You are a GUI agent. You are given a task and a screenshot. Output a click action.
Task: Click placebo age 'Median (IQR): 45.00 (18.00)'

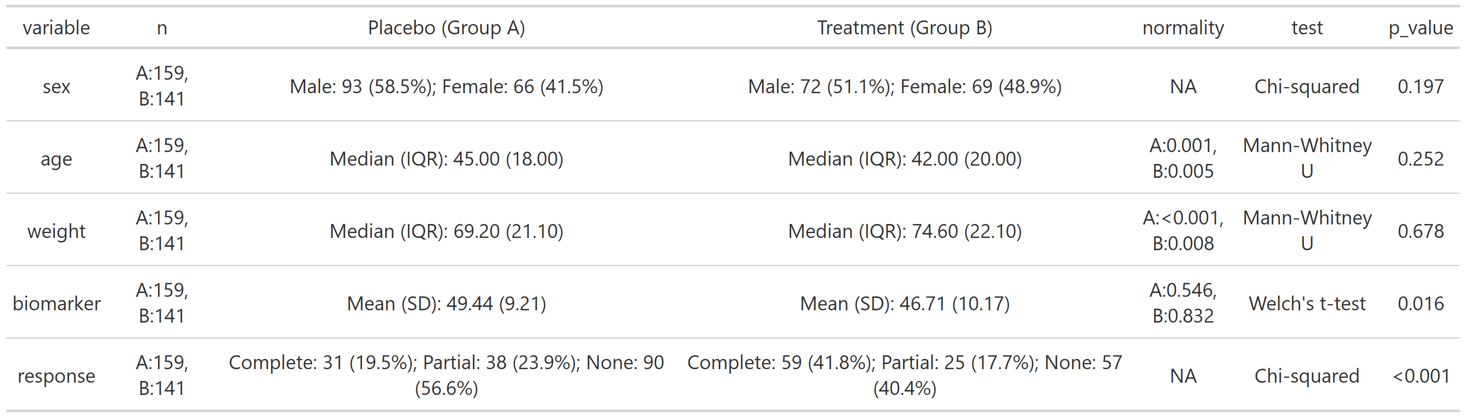point(446,159)
